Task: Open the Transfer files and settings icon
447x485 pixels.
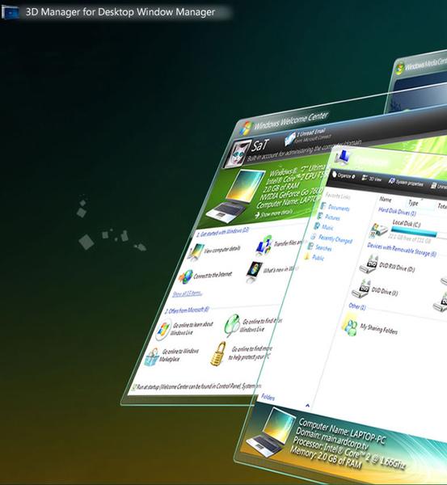Action: pyautogui.click(x=264, y=246)
